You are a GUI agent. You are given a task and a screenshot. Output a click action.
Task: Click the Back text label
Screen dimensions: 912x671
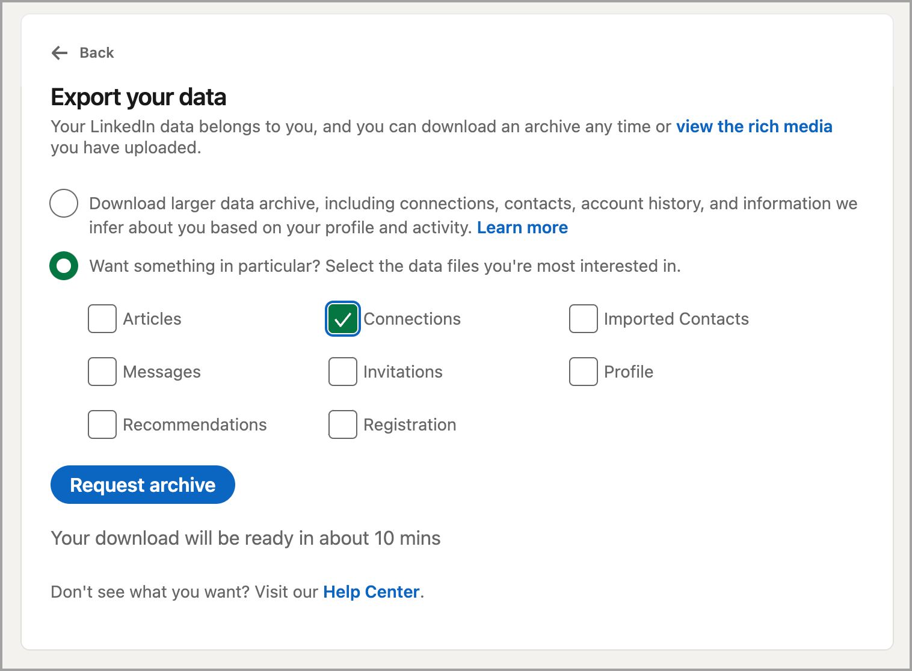(97, 53)
